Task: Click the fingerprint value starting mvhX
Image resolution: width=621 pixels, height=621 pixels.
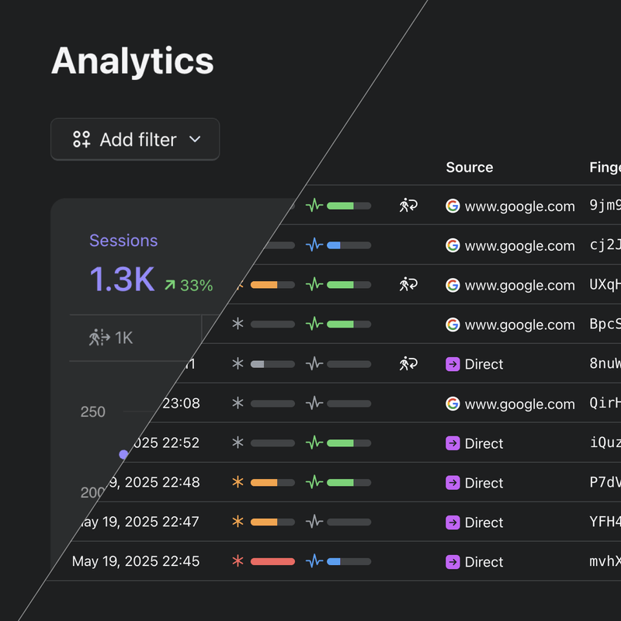Action: coord(605,561)
